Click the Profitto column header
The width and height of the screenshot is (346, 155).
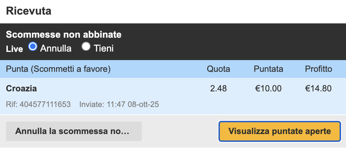(319, 69)
